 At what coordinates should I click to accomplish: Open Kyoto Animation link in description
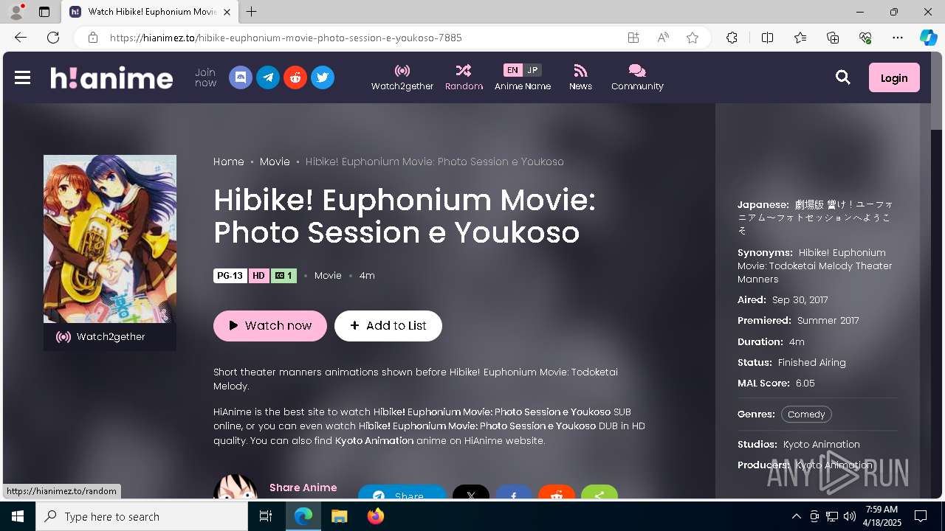(x=374, y=441)
